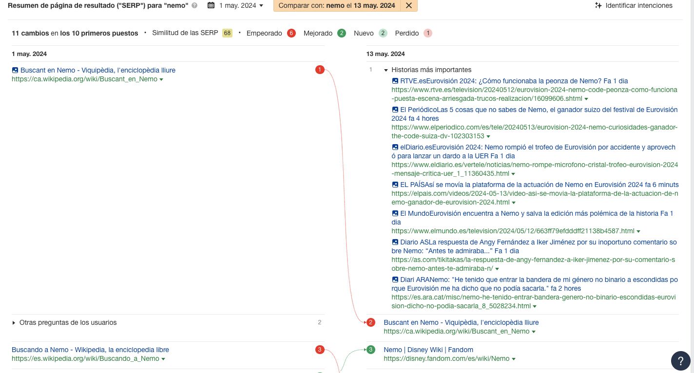Open RTVE.es Eurovisión peonza de Nemo story
Image resolution: width=694 pixels, height=373 pixels.
point(514,81)
